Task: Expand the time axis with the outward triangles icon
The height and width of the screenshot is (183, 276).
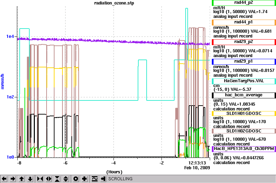Action: [x=49, y=179]
